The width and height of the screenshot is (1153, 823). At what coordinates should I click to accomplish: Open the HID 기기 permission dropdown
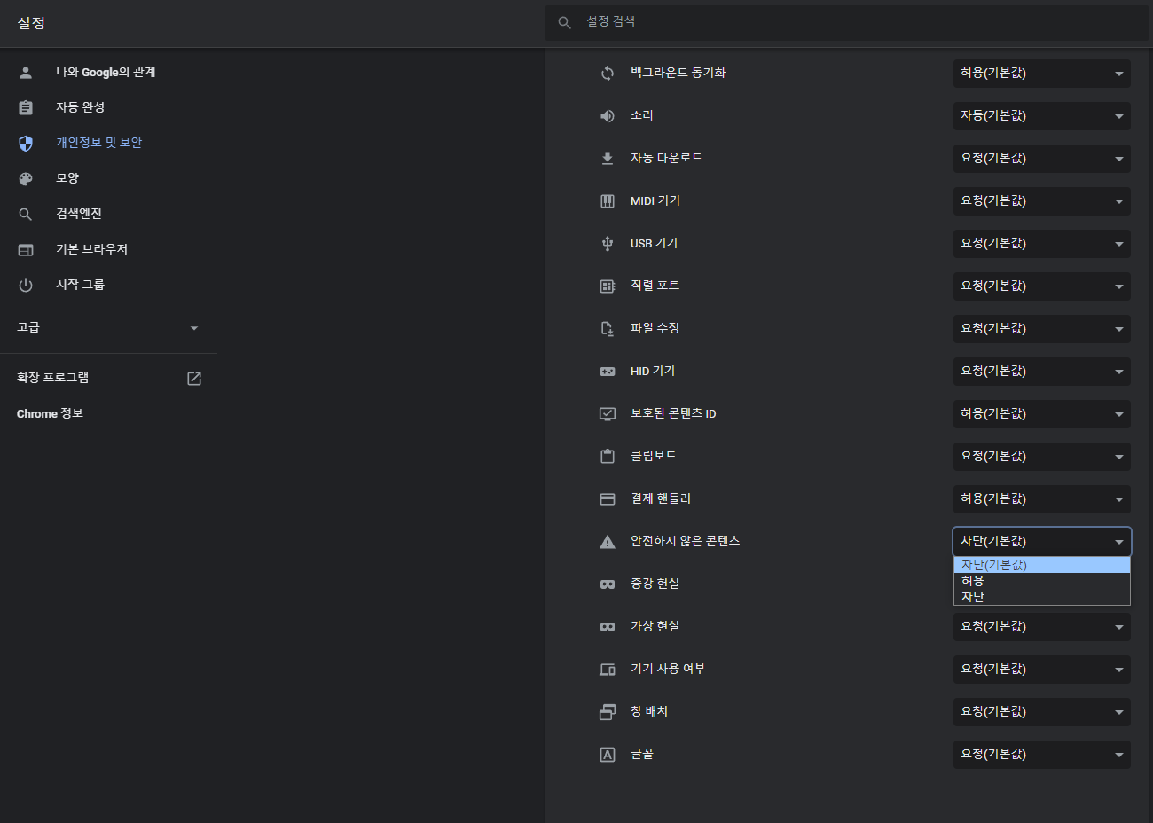(x=1042, y=372)
